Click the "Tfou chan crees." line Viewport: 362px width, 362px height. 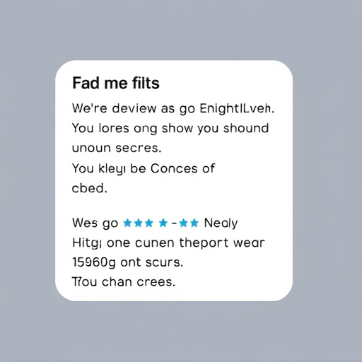(x=124, y=281)
